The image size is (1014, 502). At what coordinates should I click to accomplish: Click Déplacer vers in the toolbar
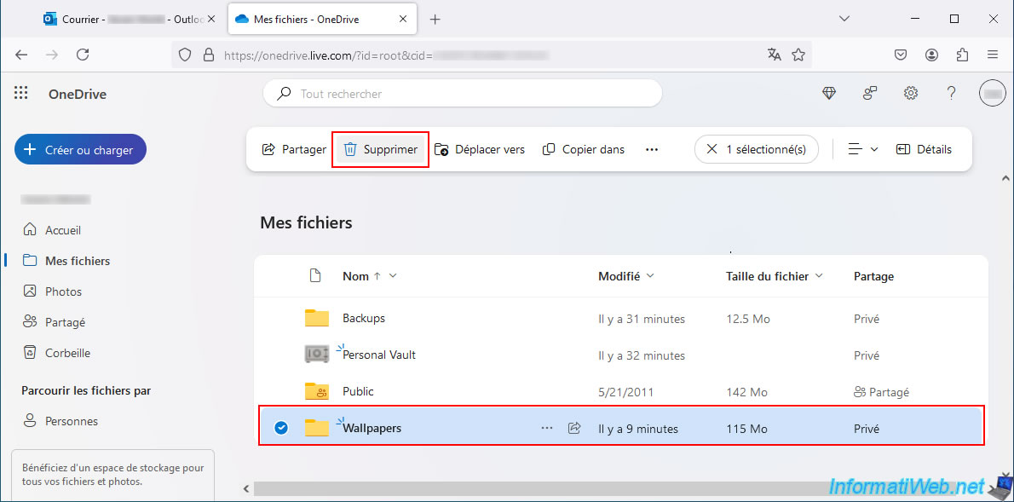coord(479,149)
